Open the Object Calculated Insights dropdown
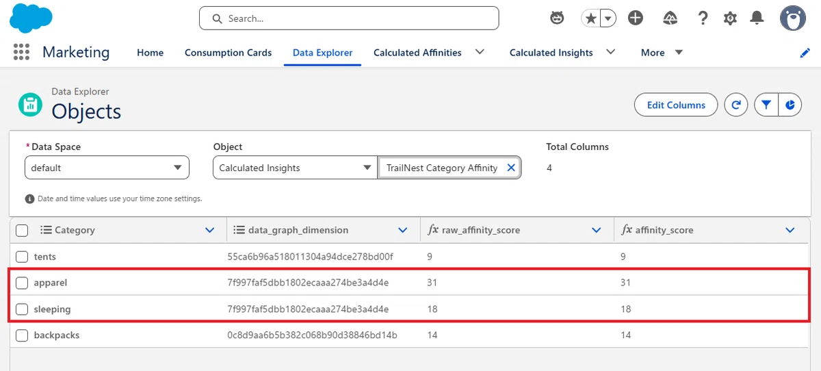 coord(296,168)
